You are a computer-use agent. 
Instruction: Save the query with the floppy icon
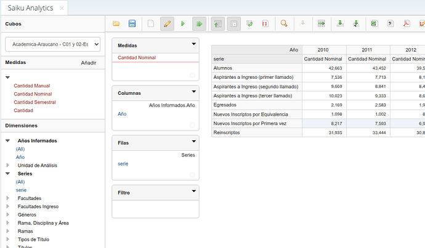click(x=132, y=23)
